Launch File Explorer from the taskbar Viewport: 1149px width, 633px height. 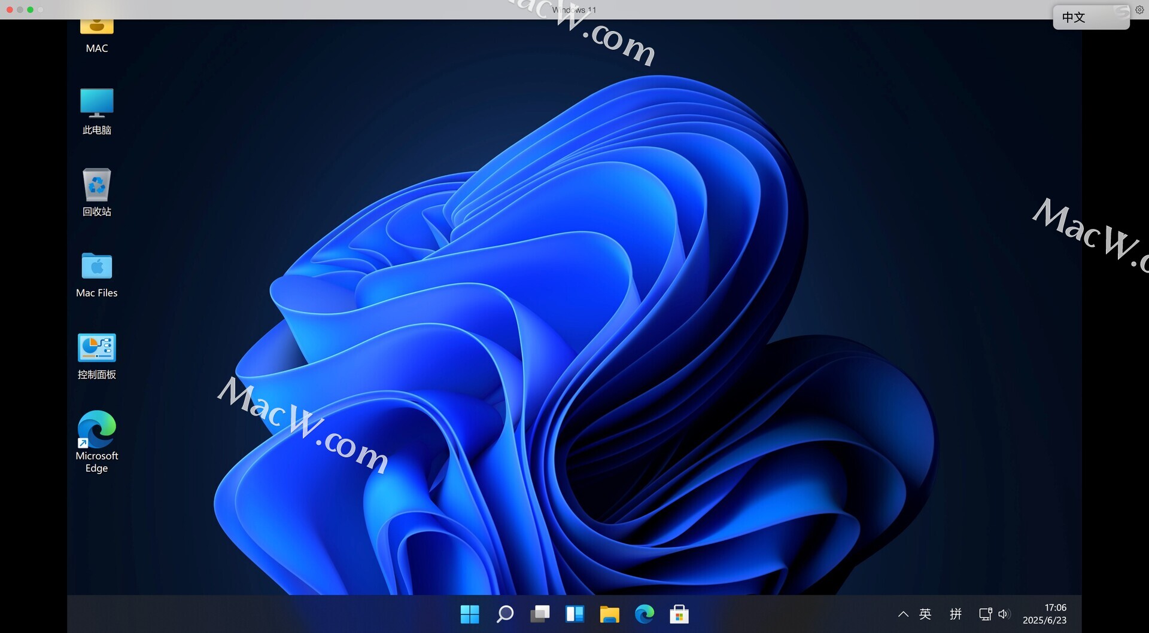609,614
